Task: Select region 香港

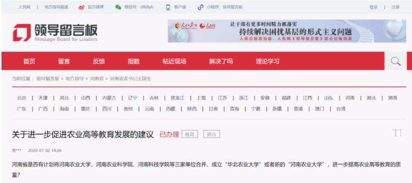Action: (298, 109)
